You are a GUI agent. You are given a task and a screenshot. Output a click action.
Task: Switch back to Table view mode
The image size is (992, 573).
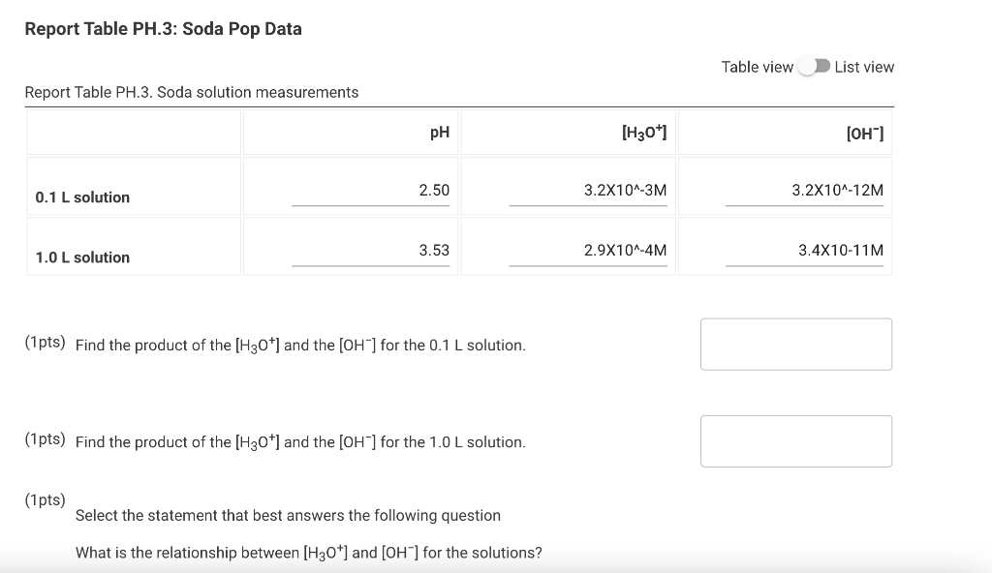coord(812,67)
